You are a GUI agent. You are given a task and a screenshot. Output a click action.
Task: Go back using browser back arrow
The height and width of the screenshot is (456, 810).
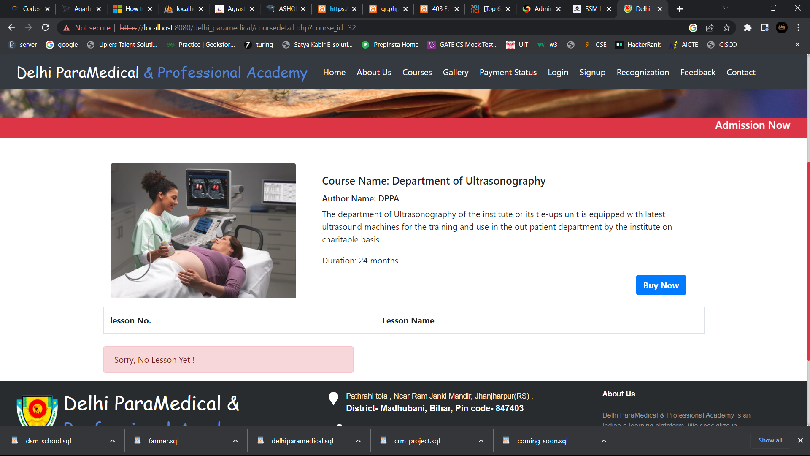pos(11,27)
